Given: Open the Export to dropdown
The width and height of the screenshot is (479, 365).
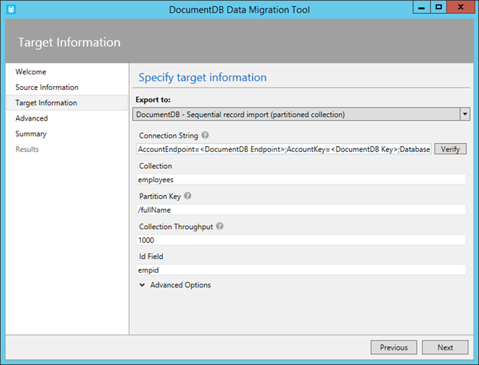Looking at the screenshot, I should coord(464,114).
